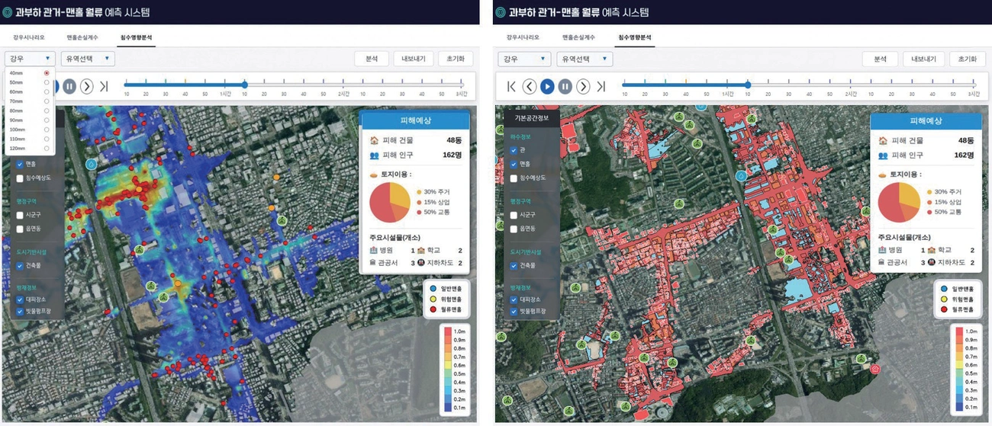
Task: Enable 침수예상도 checkbox in right window
Action: tap(514, 178)
